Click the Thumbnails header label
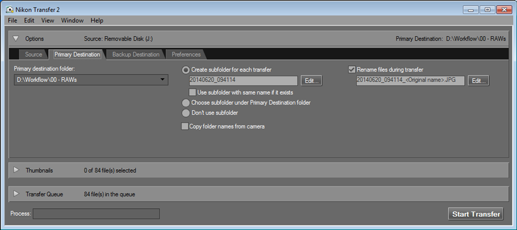The width and height of the screenshot is (517, 230). point(39,170)
